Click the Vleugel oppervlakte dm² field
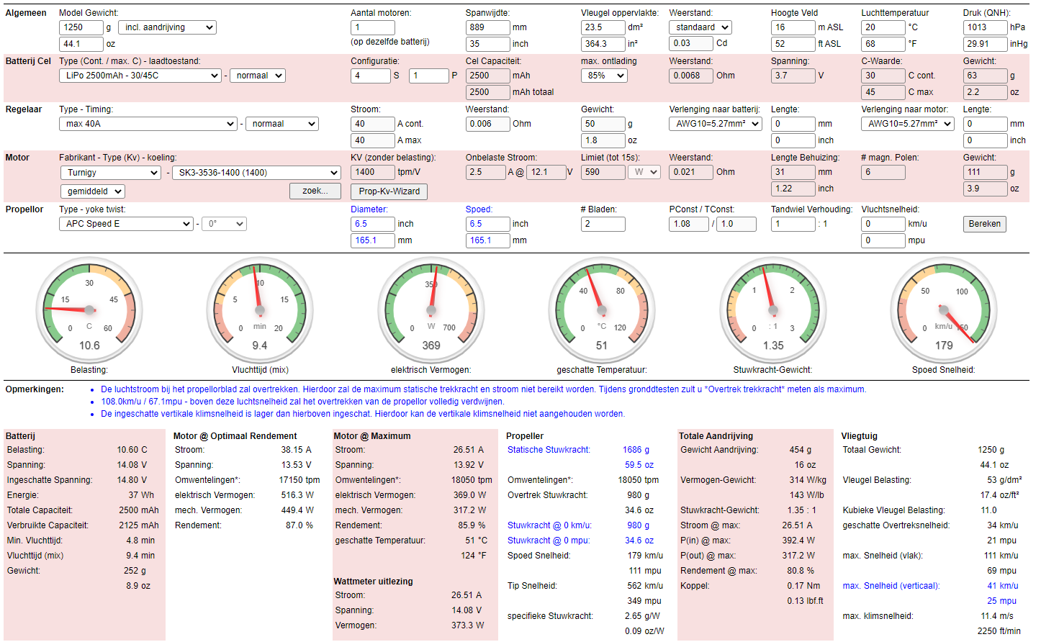The image size is (1041, 642). (603, 27)
